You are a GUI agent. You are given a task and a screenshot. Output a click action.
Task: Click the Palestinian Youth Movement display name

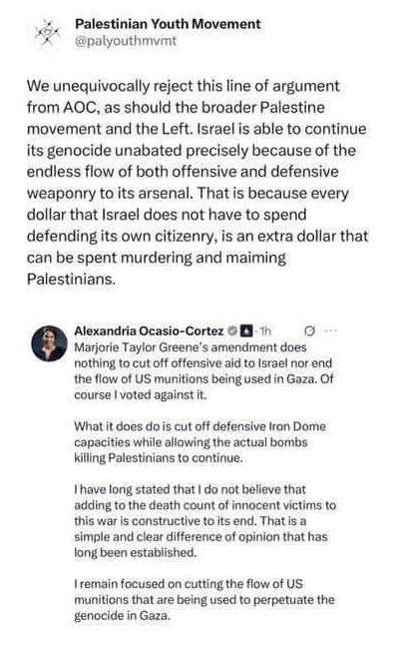pyautogui.click(x=168, y=24)
